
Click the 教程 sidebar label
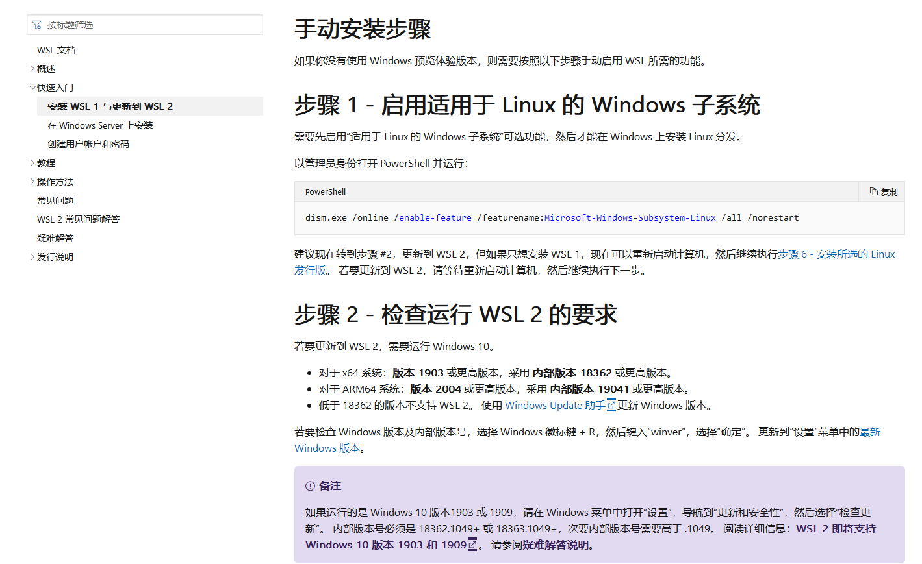point(46,163)
